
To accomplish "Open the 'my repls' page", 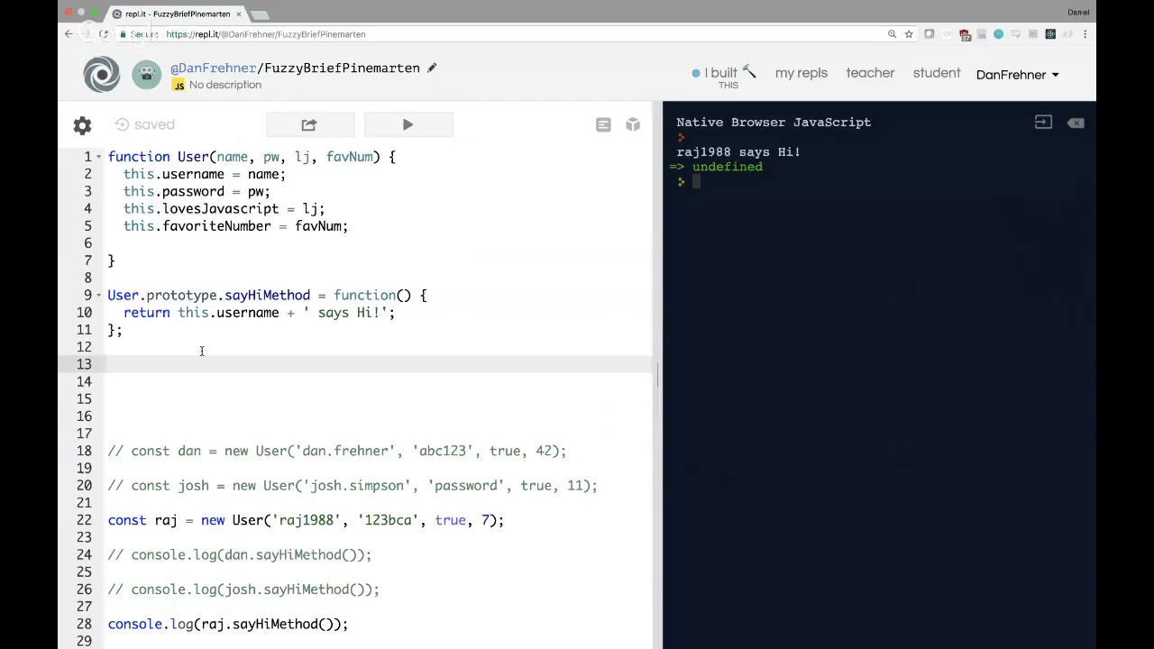I will (x=801, y=73).
